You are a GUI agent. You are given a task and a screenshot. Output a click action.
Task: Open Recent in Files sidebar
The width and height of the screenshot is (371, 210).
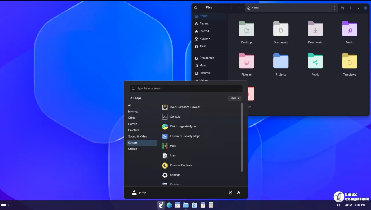(x=209, y=23)
